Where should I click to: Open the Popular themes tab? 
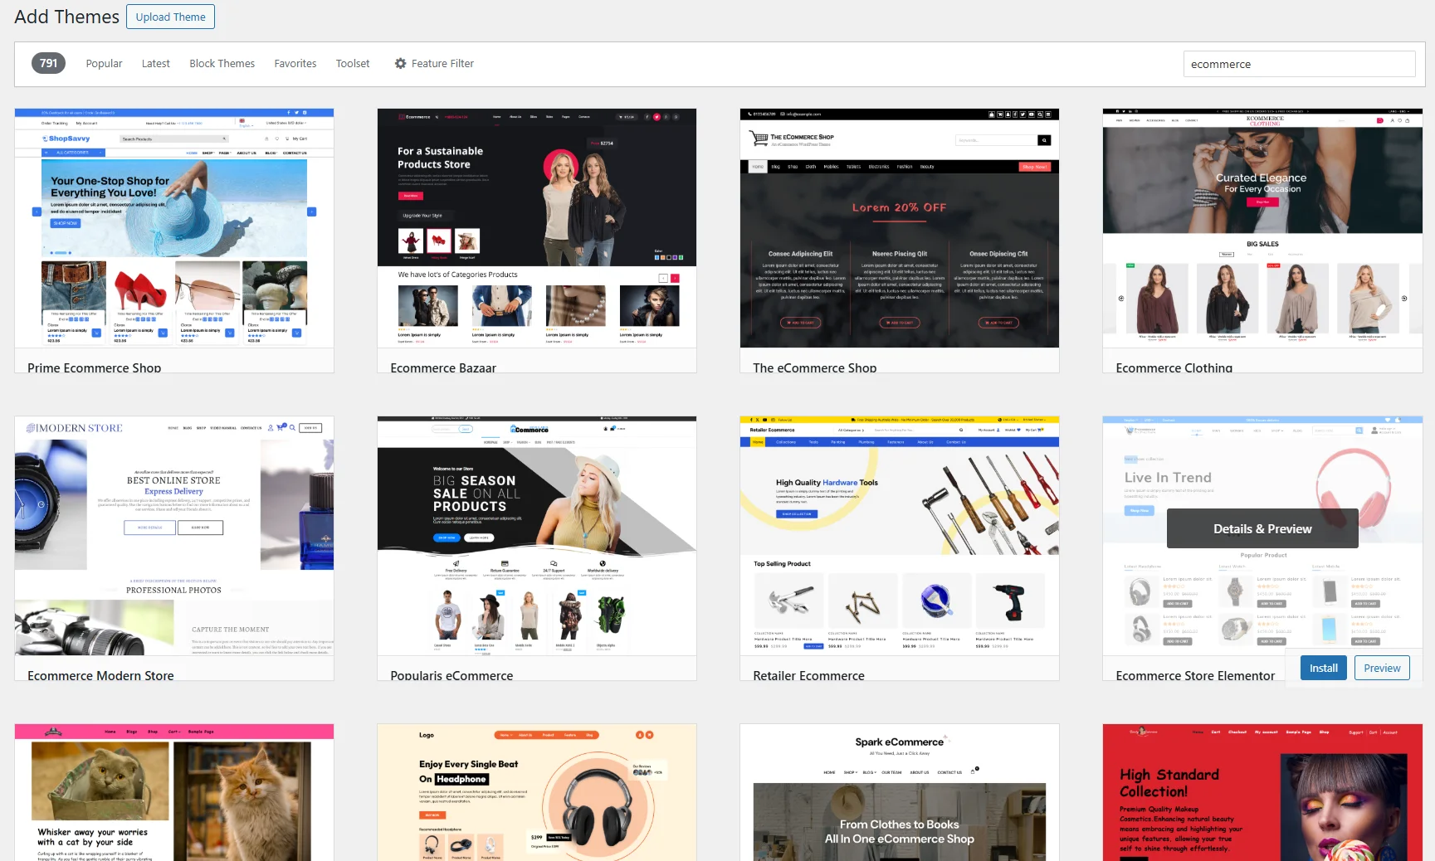(104, 63)
